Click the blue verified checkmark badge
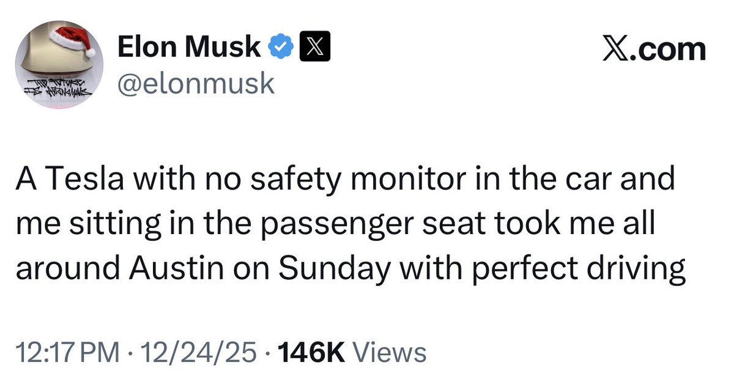The height and width of the screenshot is (382, 734). point(281,48)
